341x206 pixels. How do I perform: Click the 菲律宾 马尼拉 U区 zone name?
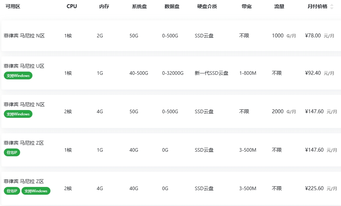click(24, 66)
